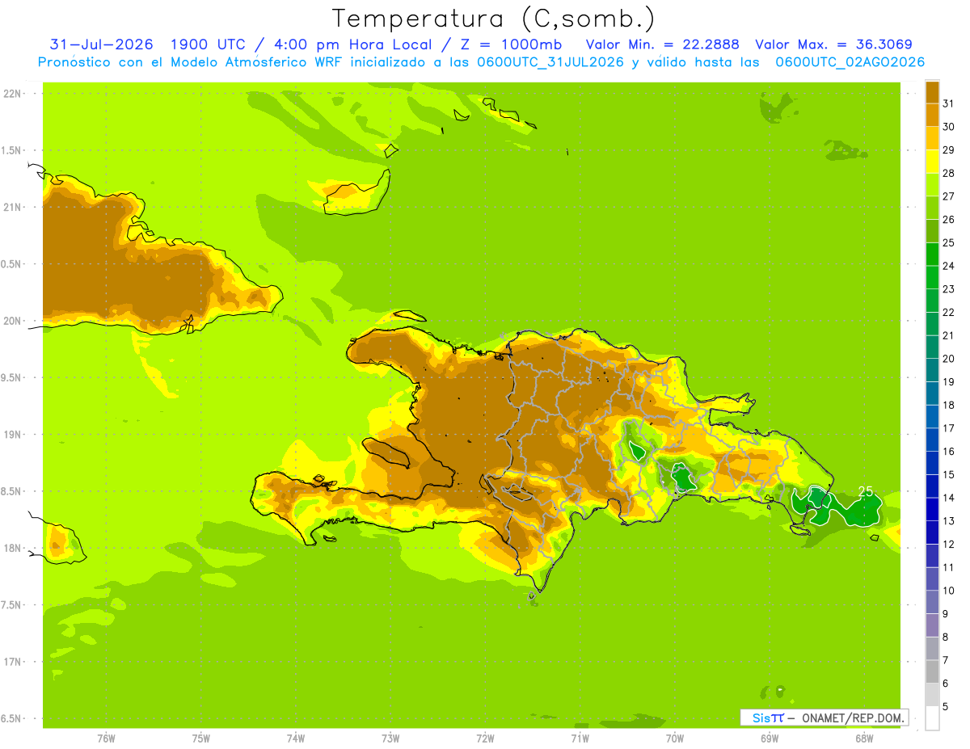Click the "74W" longitude axis label
This screenshot has width=970, height=749.
[296, 738]
